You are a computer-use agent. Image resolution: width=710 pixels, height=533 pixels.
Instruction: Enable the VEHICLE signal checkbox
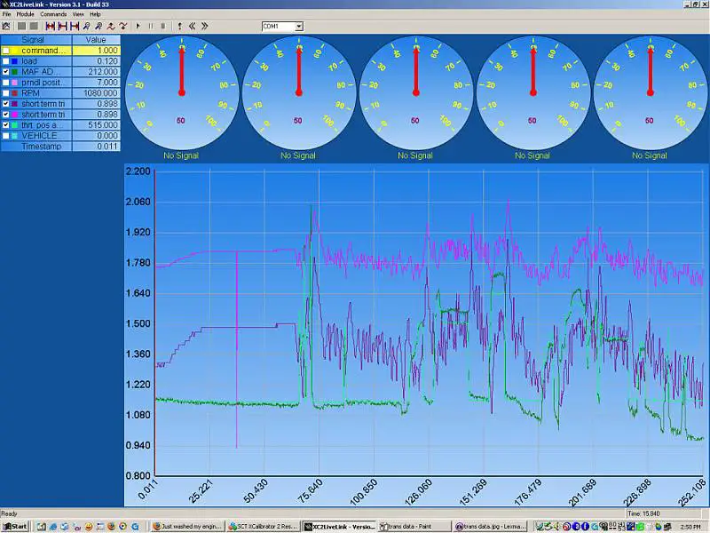tap(6, 136)
